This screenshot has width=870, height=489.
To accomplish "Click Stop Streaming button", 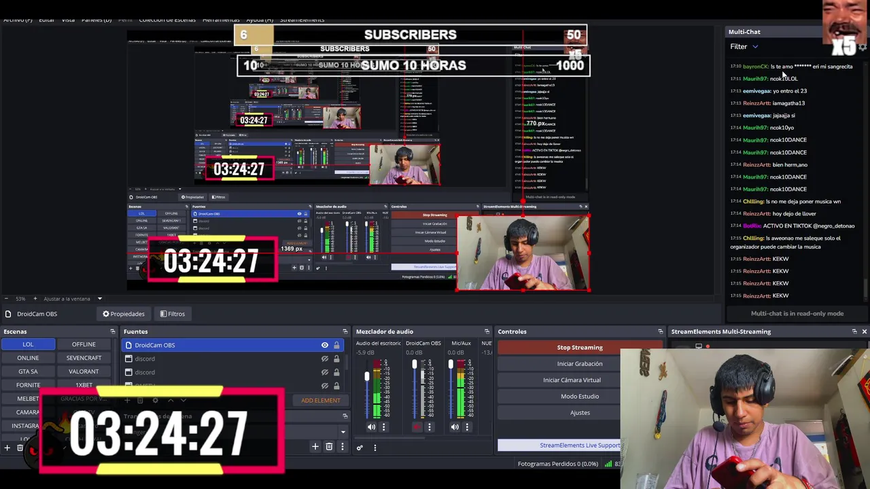I will point(580,348).
